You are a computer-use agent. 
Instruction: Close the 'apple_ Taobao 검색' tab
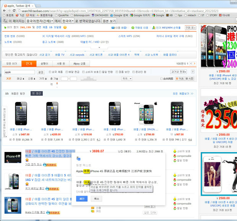(x=32, y=6)
